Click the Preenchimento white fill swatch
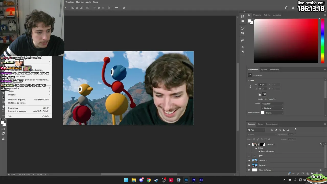327x184 pixels. point(262,113)
